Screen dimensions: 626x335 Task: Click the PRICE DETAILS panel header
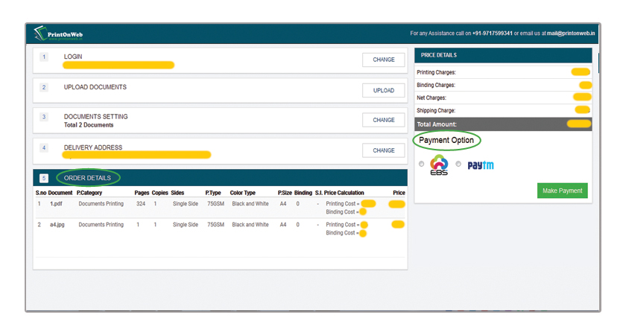[439, 55]
